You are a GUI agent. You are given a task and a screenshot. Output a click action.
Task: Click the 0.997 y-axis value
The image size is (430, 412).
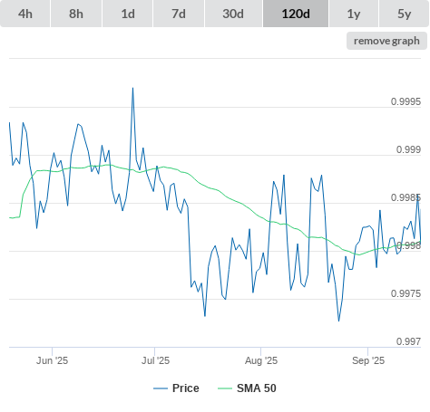pyautogui.click(x=408, y=341)
